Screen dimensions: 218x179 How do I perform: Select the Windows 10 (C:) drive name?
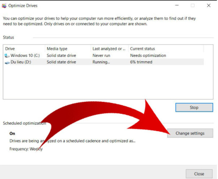click(x=25, y=56)
